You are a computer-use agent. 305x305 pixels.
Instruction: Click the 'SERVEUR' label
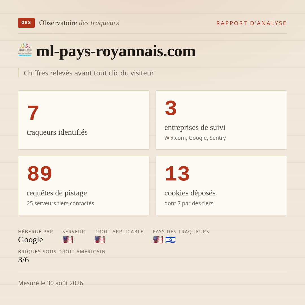(74, 232)
